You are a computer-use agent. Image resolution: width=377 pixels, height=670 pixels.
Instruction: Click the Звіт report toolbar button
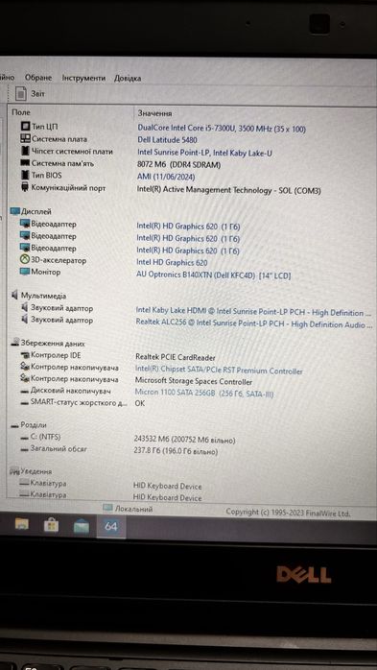click(30, 93)
